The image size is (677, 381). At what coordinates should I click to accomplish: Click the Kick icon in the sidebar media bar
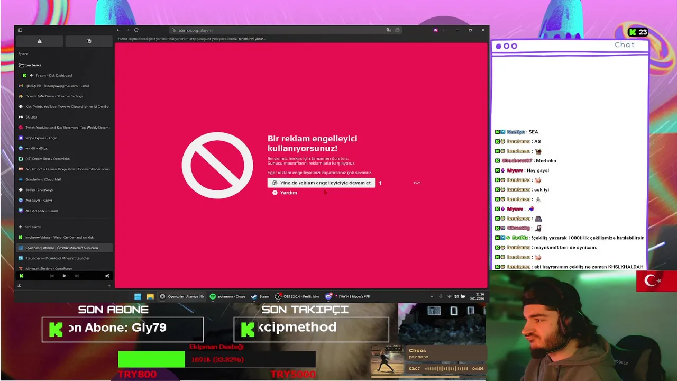pyautogui.click(x=21, y=276)
